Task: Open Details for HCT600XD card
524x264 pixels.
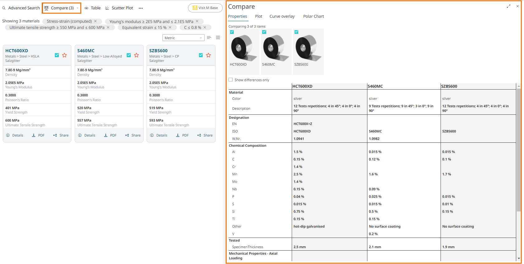Action: 15,135
